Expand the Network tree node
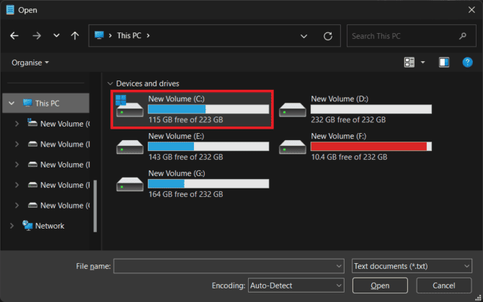The width and height of the screenshot is (483, 302). tap(12, 226)
